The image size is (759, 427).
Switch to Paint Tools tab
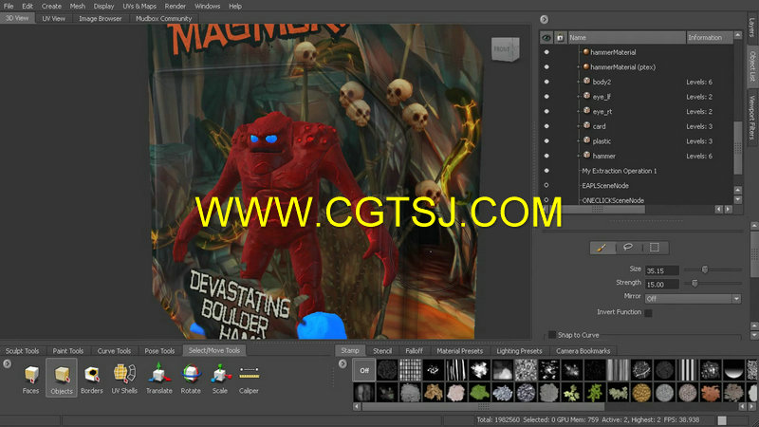68,350
